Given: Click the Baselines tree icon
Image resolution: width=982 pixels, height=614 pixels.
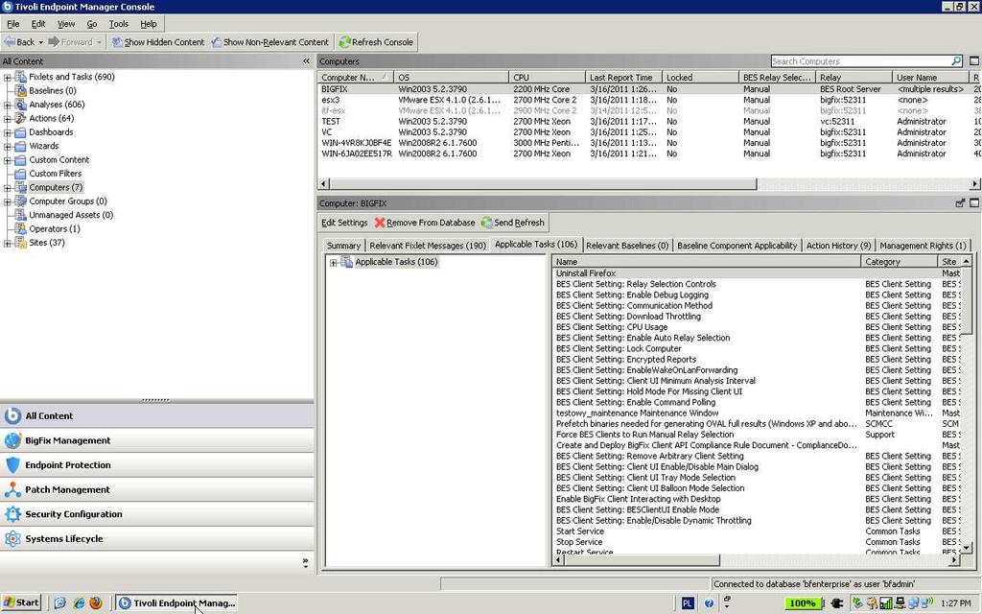Looking at the screenshot, I should pos(20,91).
